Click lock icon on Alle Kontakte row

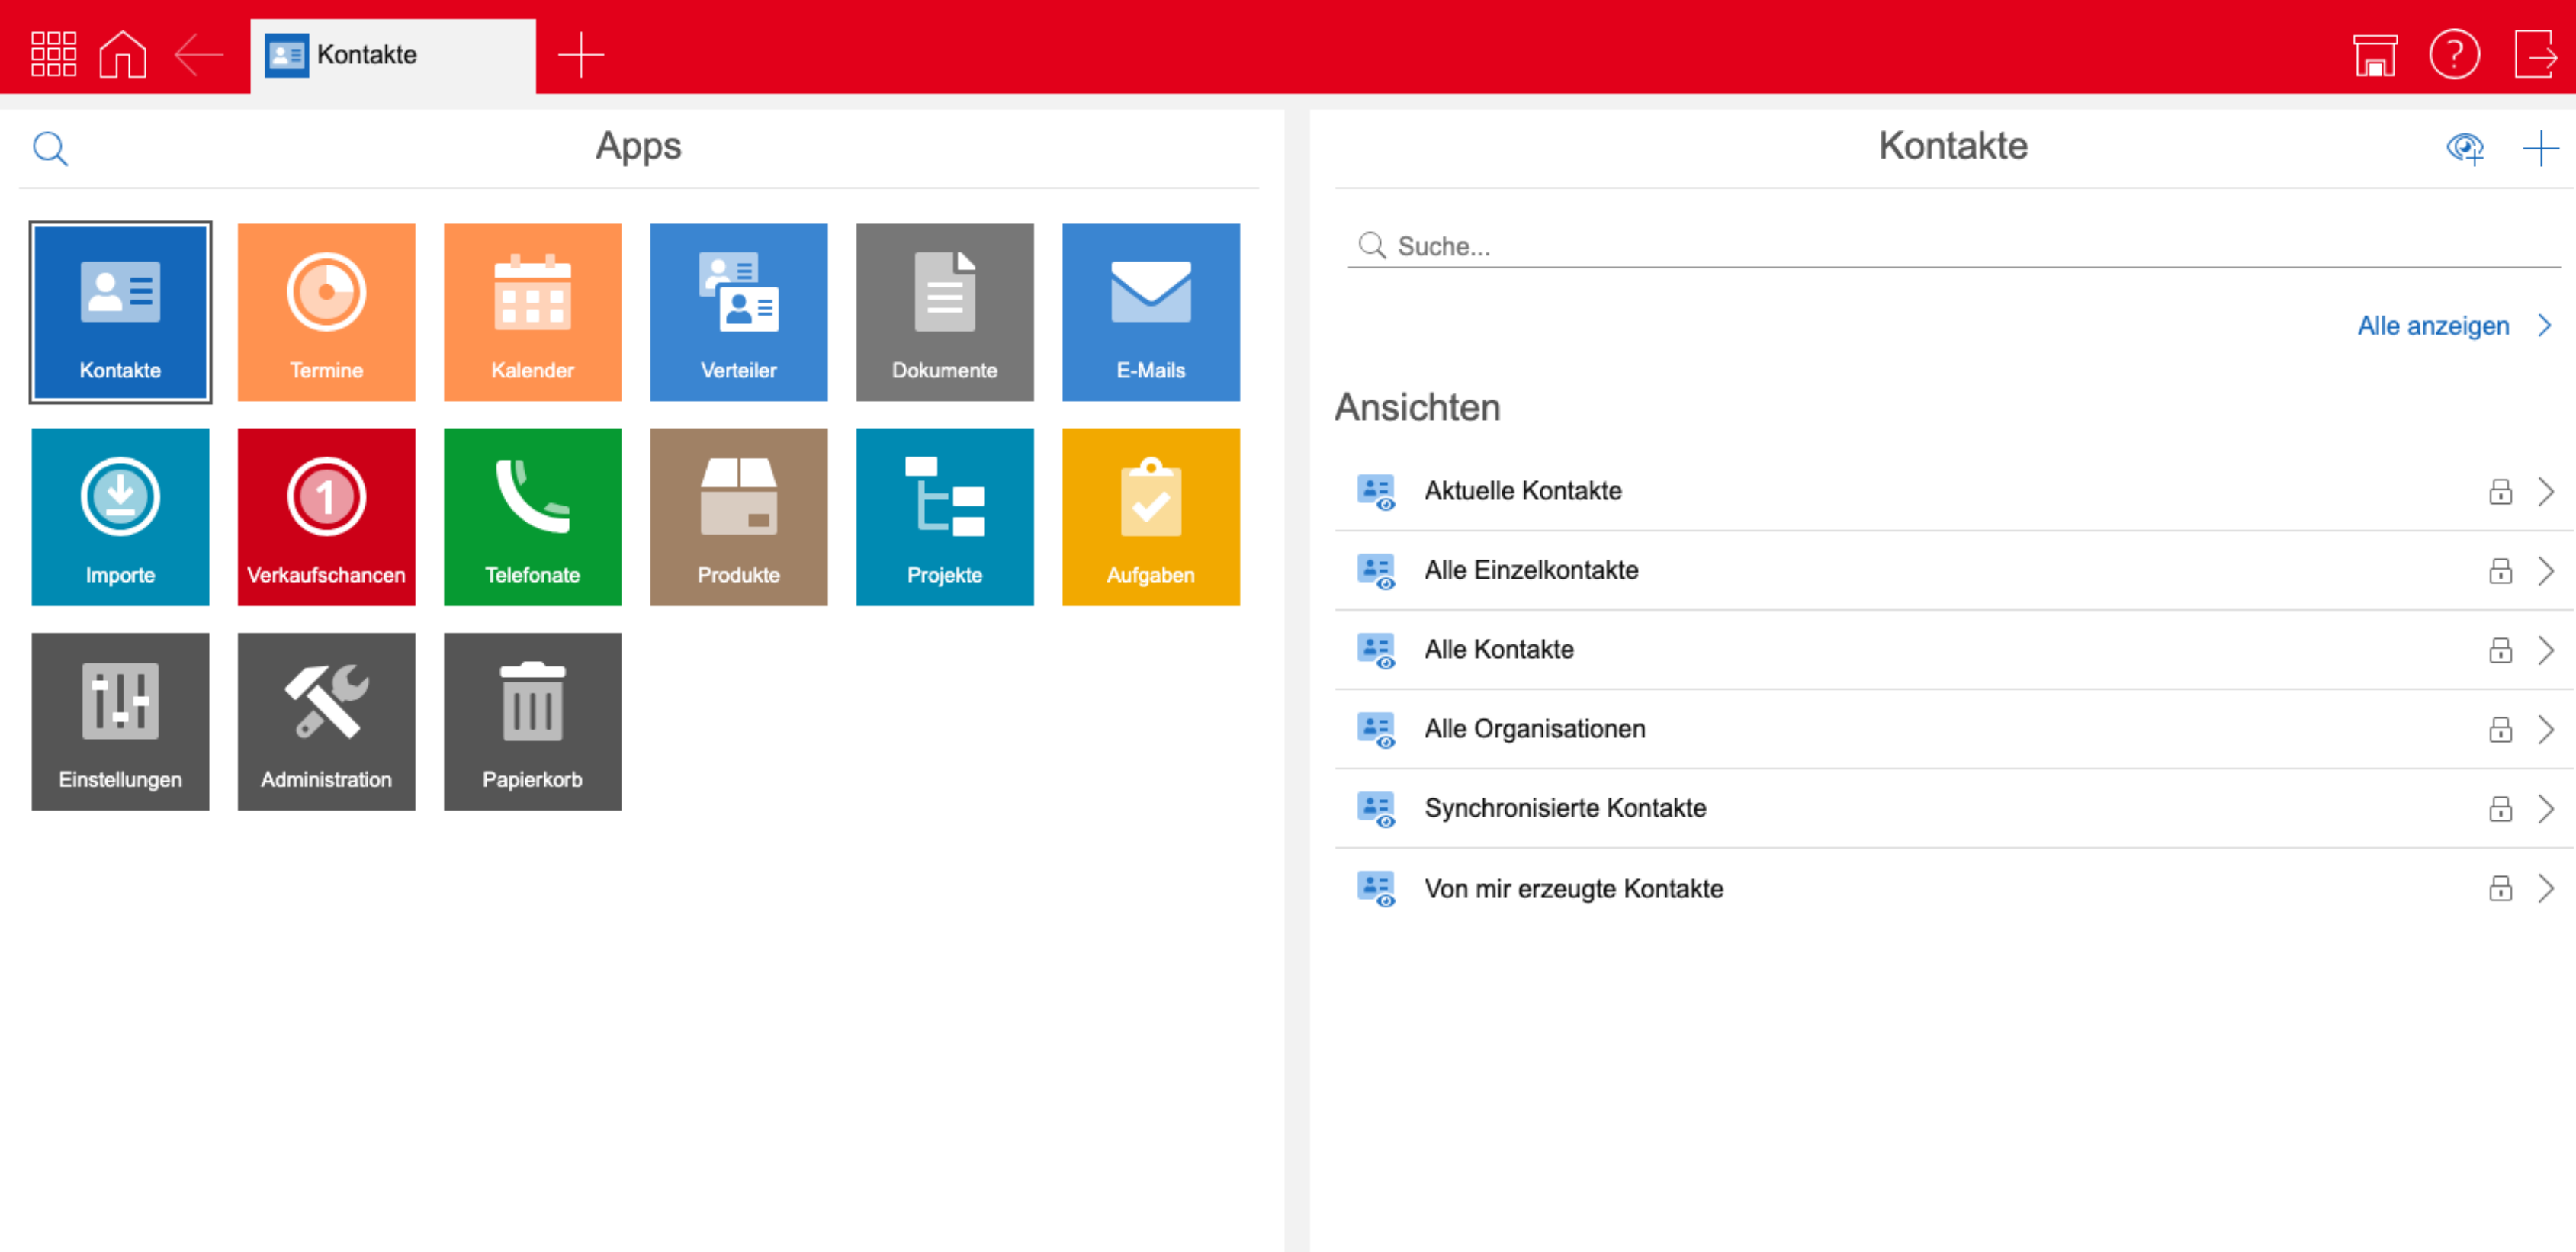(2500, 650)
